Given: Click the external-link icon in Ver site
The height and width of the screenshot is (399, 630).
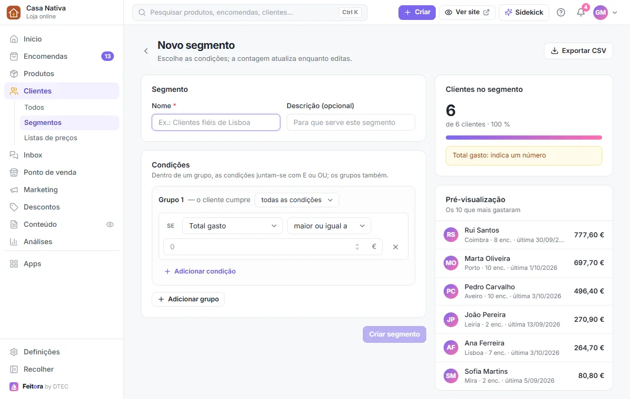Looking at the screenshot, I should click(486, 12).
